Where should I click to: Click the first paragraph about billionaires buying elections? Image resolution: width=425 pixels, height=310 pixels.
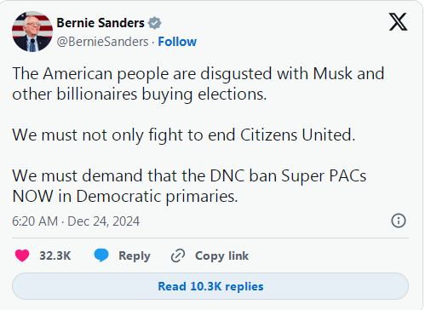pyautogui.click(x=198, y=83)
